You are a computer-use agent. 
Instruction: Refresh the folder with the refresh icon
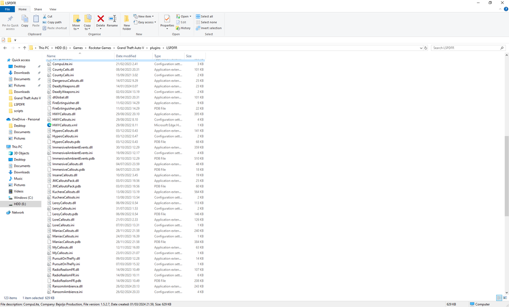click(x=426, y=47)
